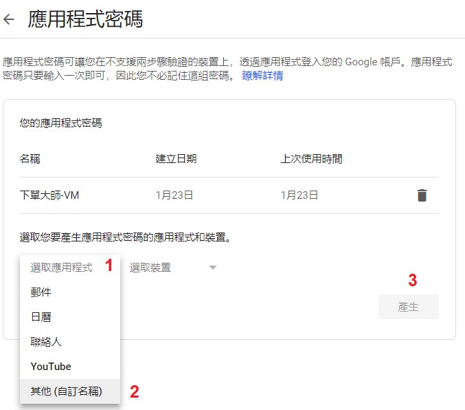Image resolution: width=465 pixels, height=410 pixels.
Task: Click the 產生 button
Action: click(409, 307)
